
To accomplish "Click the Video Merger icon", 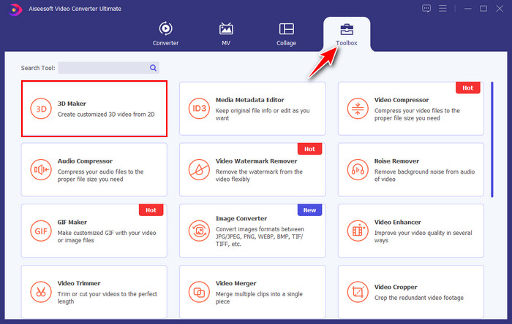I will tap(199, 292).
